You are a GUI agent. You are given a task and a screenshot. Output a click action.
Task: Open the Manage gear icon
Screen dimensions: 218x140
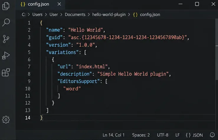coord(6,120)
